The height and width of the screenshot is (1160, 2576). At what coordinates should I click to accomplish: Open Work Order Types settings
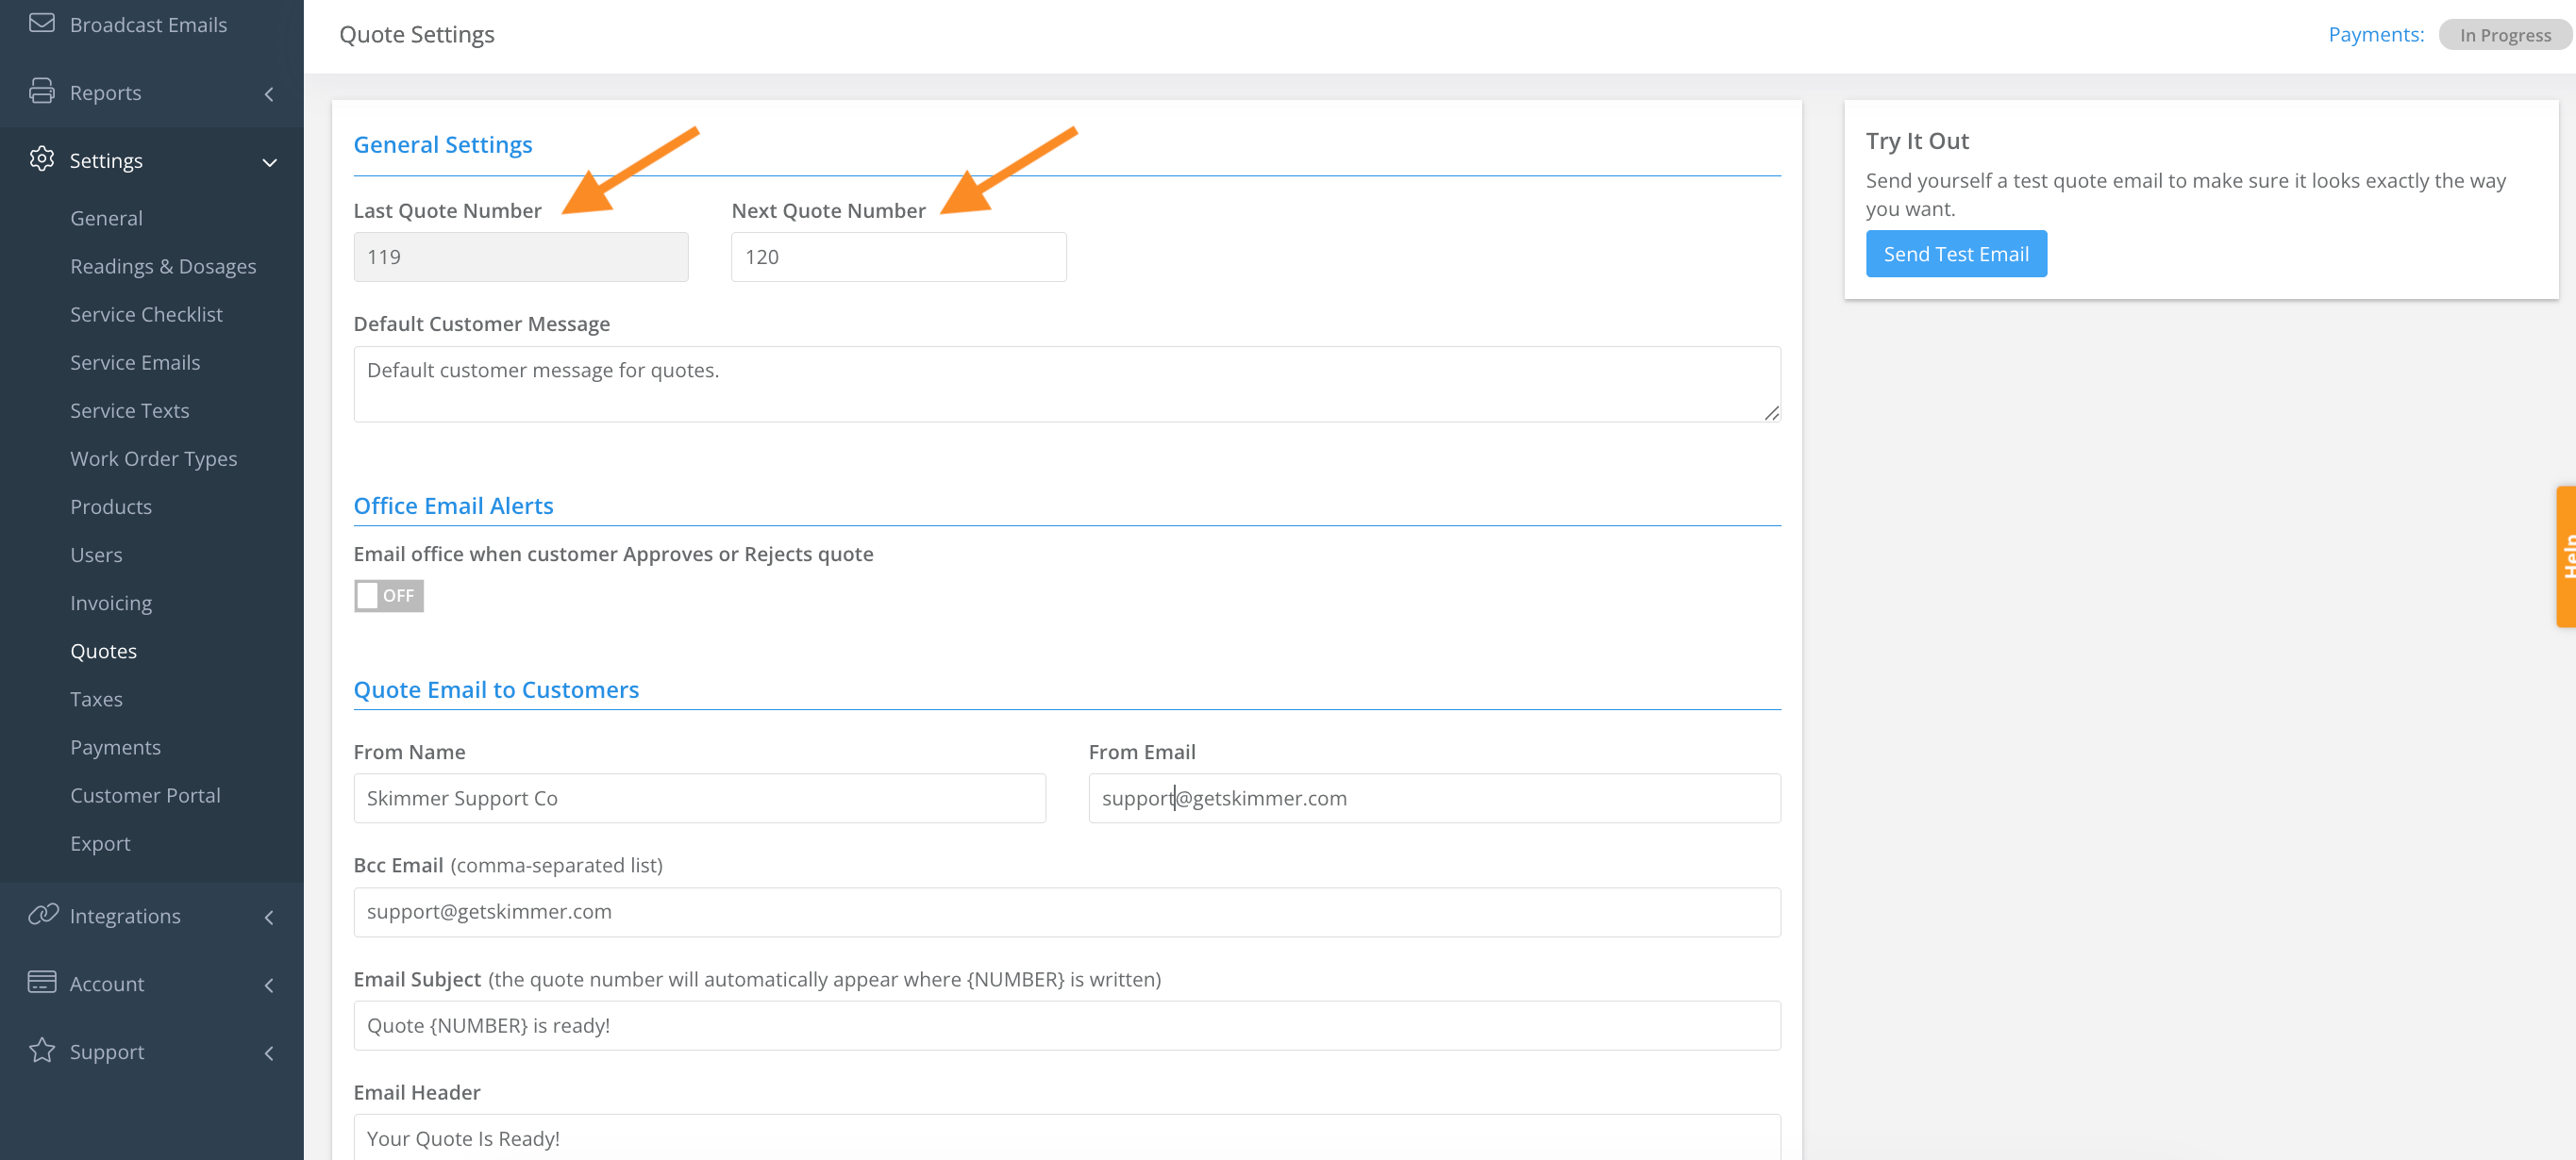(153, 458)
